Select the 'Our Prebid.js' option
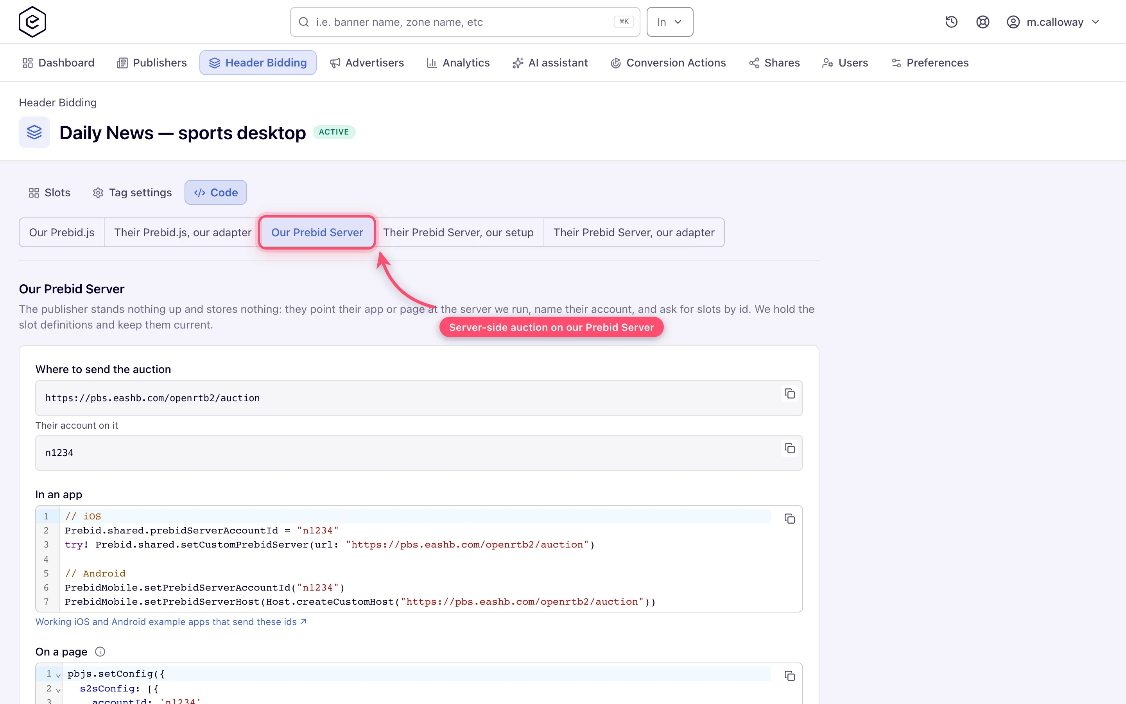The height and width of the screenshot is (704, 1126). pos(61,232)
